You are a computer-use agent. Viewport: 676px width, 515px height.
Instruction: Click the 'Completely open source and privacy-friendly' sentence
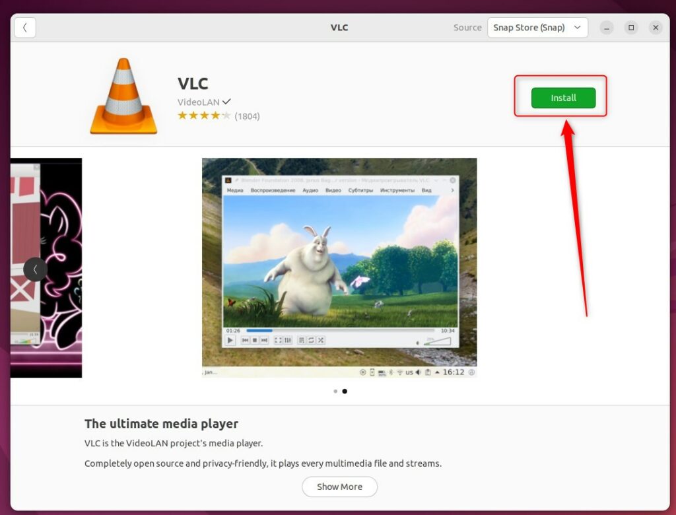coord(263,463)
